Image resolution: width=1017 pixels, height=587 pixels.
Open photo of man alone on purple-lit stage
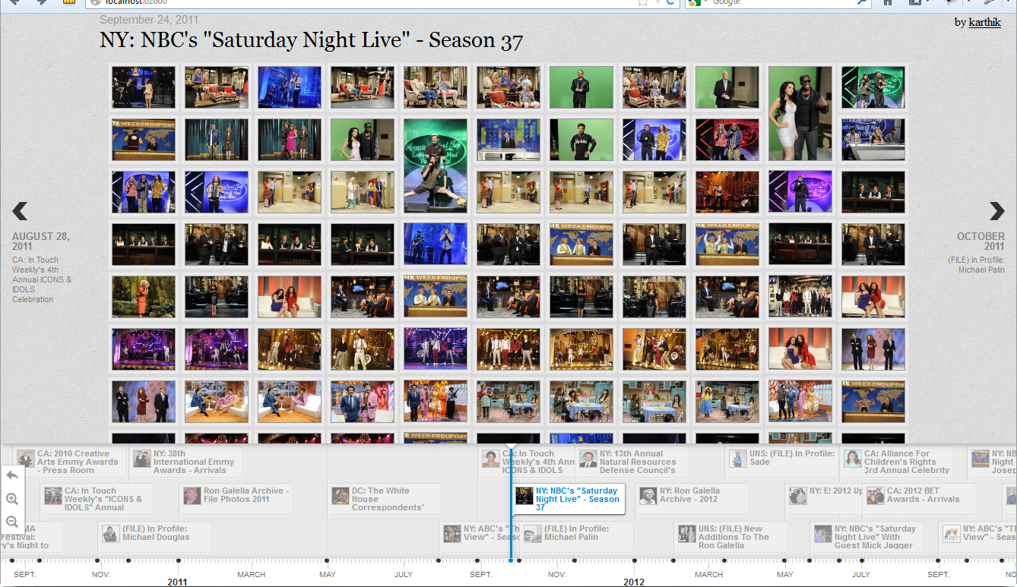point(800,191)
